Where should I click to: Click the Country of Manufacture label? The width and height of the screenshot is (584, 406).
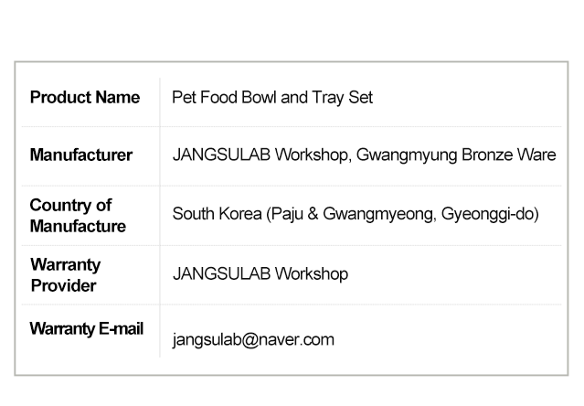[77, 215]
